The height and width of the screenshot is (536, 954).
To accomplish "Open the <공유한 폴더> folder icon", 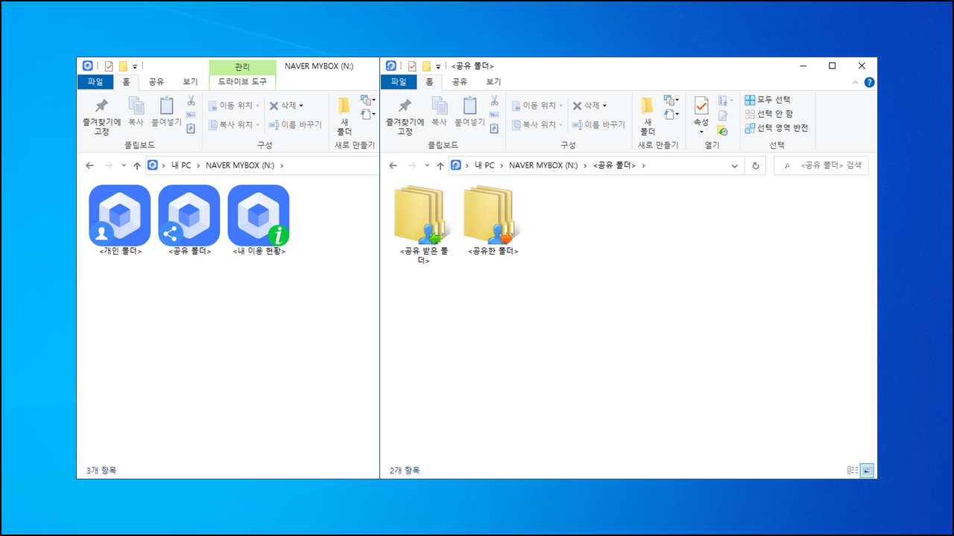I will pos(493,215).
